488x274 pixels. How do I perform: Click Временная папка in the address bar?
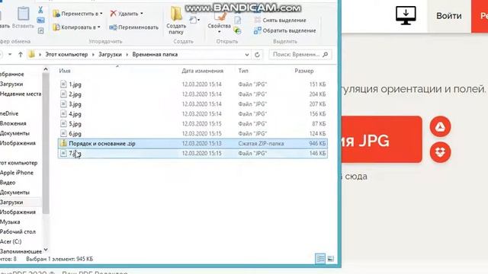click(155, 54)
